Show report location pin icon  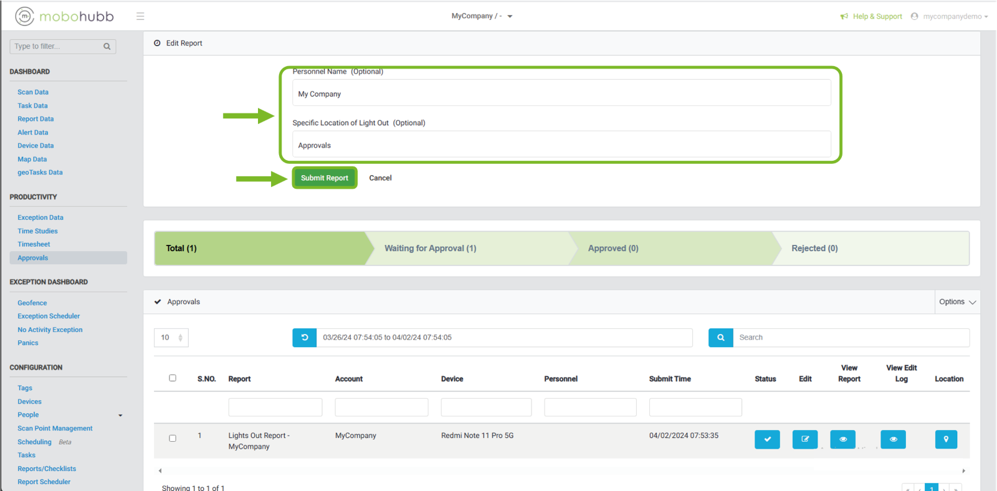coord(946,439)
